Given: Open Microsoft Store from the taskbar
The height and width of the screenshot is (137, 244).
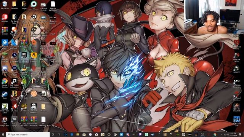Looking at the screenshot, I should 84,134.
